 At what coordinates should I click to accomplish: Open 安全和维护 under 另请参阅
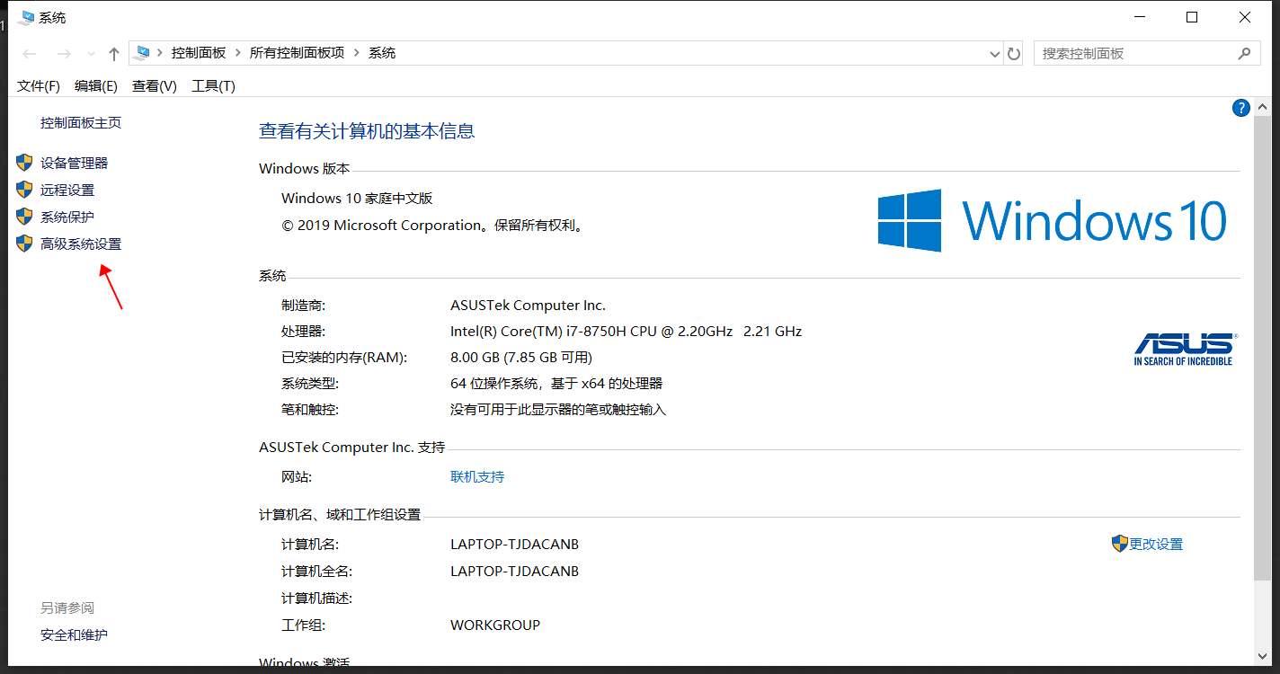pyautogui.click(x=74, y=634)
